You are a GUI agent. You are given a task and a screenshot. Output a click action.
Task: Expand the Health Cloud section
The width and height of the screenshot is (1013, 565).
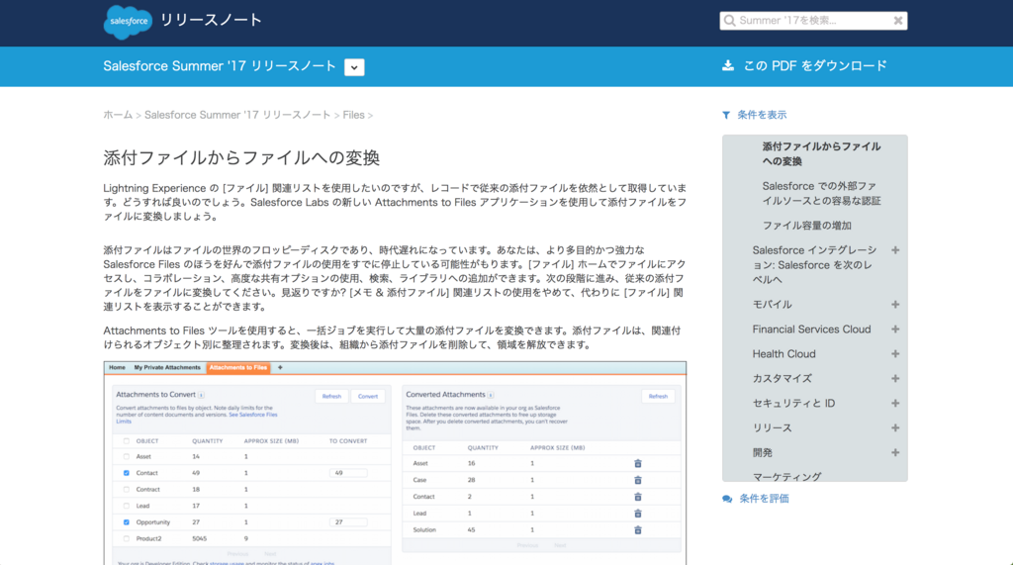(x=895, y=354)
